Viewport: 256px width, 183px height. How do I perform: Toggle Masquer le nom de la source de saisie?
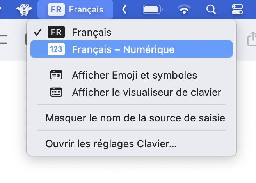pos(135,118)
